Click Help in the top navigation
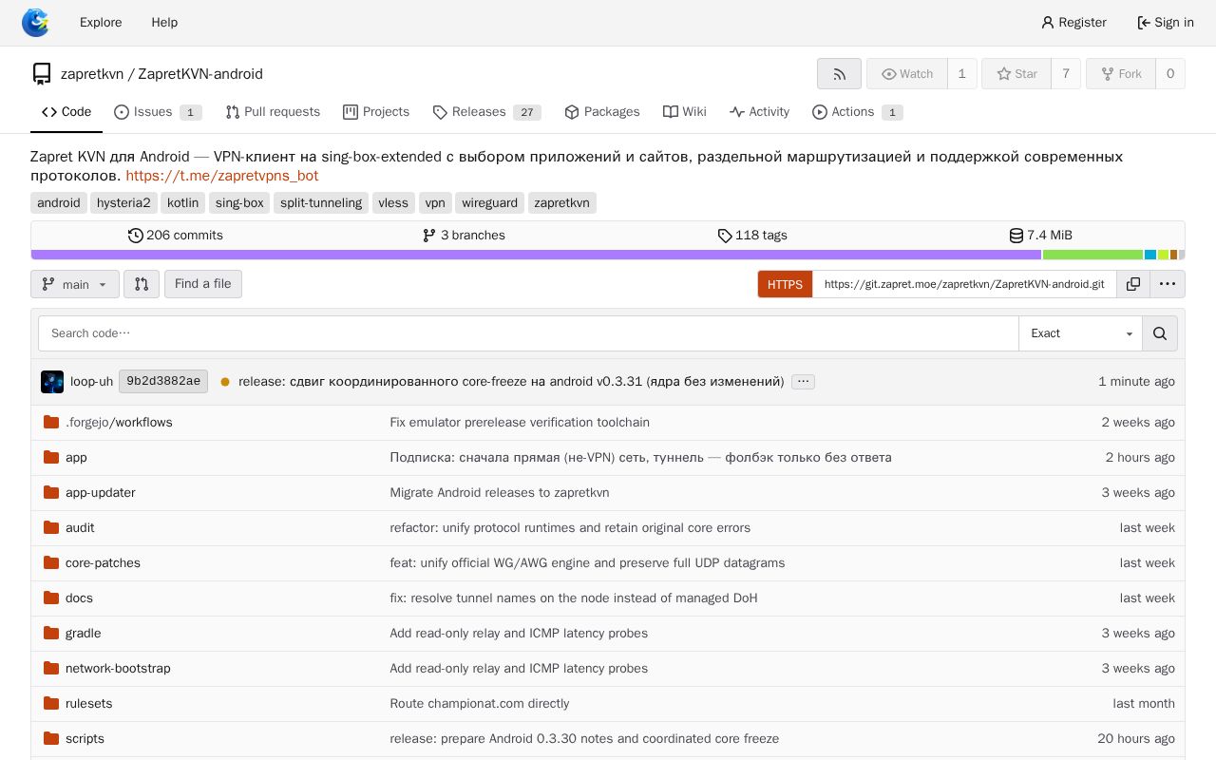Image resolution: width=1216 pixels, height=760 pixels. point(164,22)
